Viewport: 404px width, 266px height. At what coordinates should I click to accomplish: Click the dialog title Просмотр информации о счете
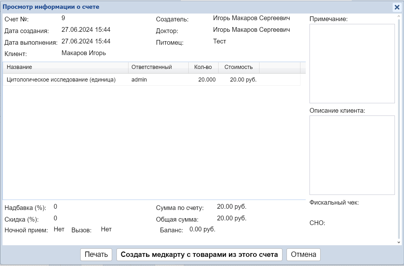(x=51, y=7)
